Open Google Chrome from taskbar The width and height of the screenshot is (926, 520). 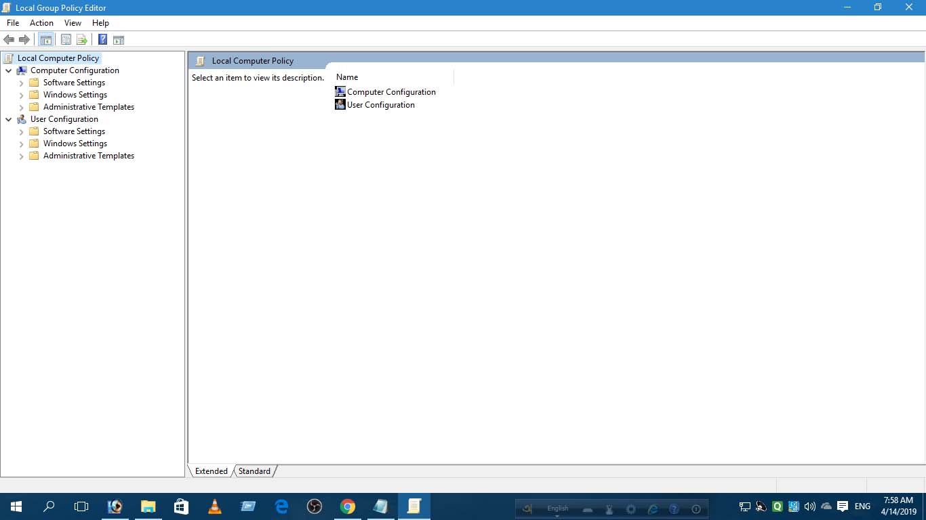point(348,506)
